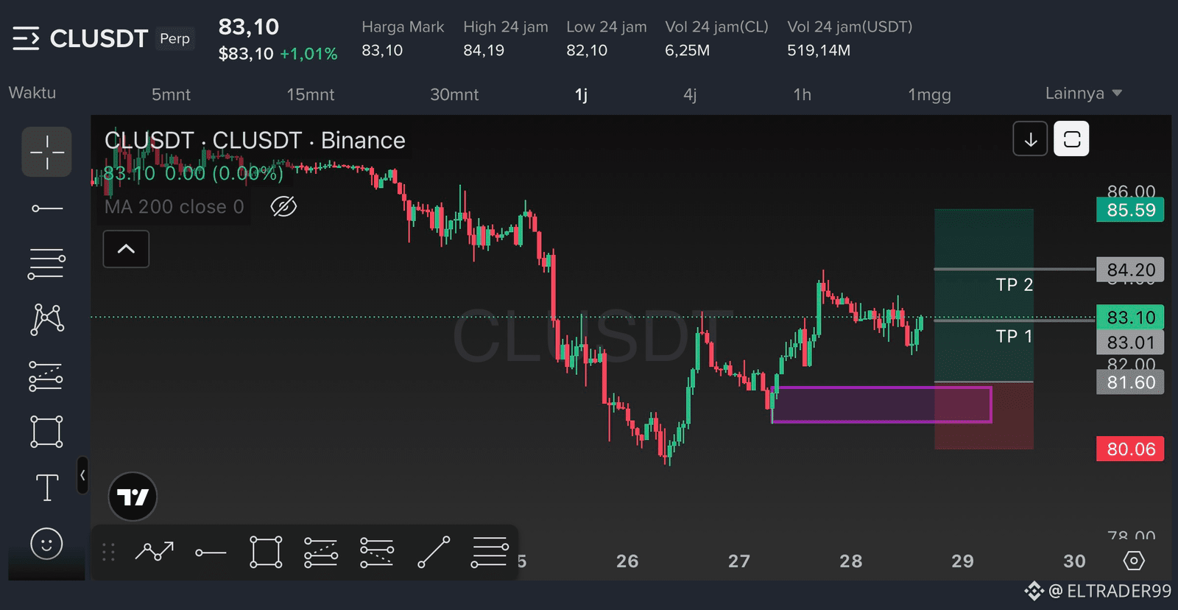The width and height of the screenshot is (1178, 610).
Task: Select the crosshair cursor tool
Action: pos(46,152)
